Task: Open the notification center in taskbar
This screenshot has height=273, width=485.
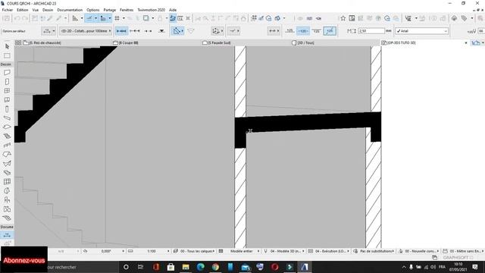Action: click(475, 267)
